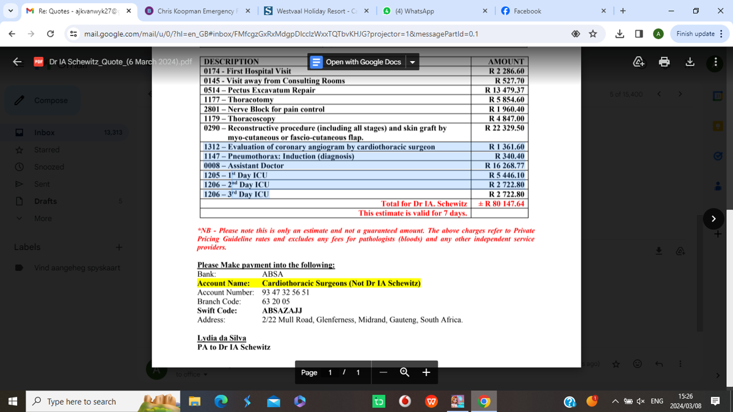733x412 pixels.
Task: Show newer email with left chevron
Action: [x=659, y=94]
